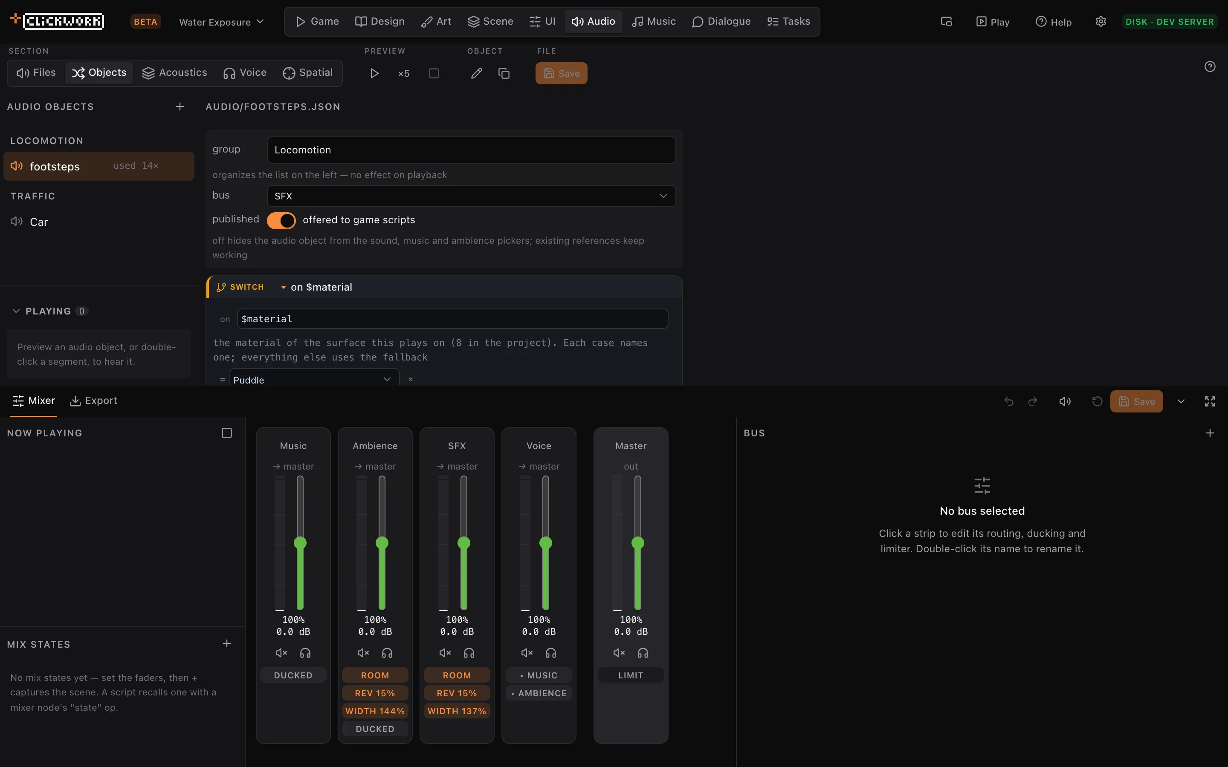Open the settings gear in the top bar
This screenshot has height=767, width=1228.
tap(1101, 22)
